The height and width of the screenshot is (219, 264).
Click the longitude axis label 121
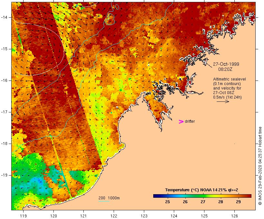(x=83, y=216)
